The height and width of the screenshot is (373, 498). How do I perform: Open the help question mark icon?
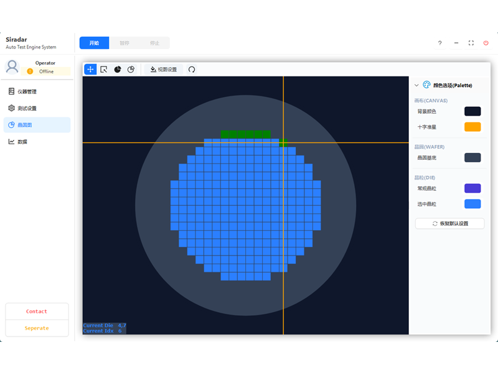(x=440, y=43)
